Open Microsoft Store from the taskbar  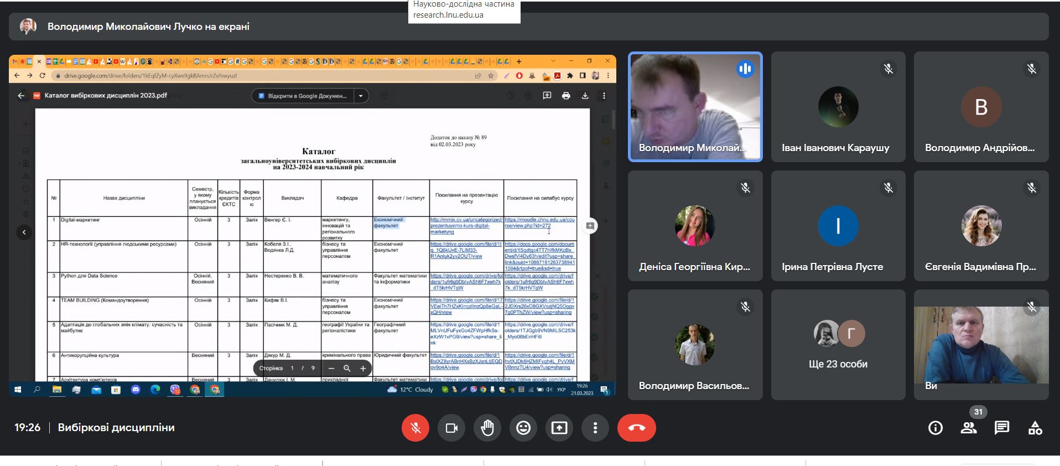point(116,390)
